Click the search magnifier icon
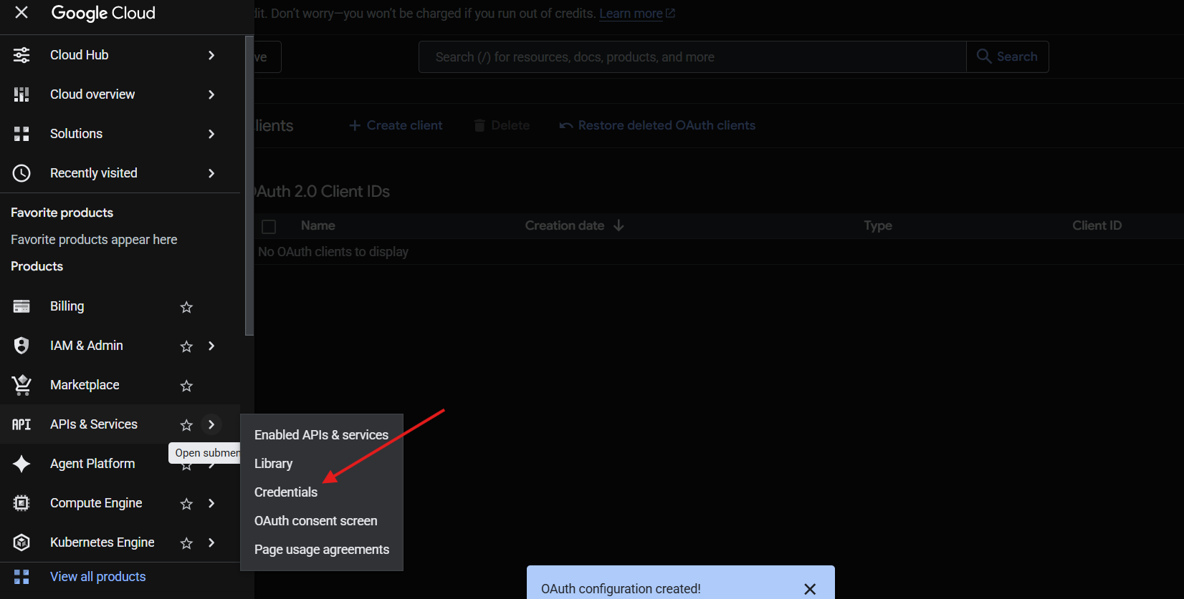The image size is (1184, 599). click(x=984, y=56)
